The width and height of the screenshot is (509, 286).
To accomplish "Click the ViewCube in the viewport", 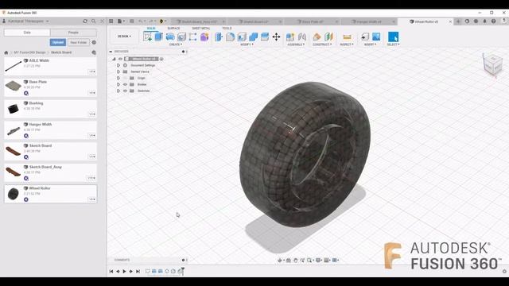I will [x=492, y=64].
